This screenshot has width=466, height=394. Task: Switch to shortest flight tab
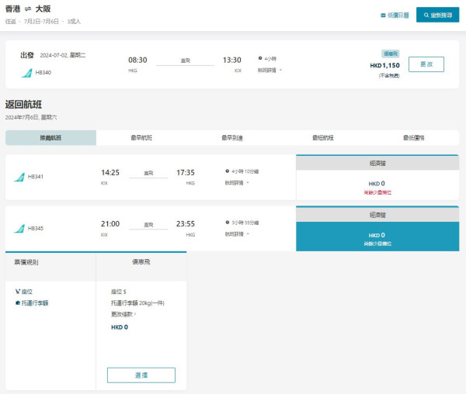(323, 137)
